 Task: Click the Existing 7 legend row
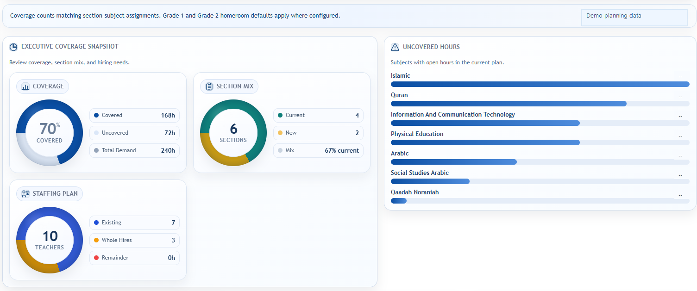click(134, 223)
